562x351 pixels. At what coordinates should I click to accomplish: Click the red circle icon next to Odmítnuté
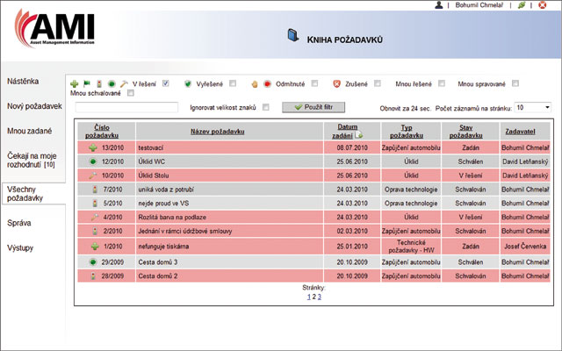[x=267, y=84]
